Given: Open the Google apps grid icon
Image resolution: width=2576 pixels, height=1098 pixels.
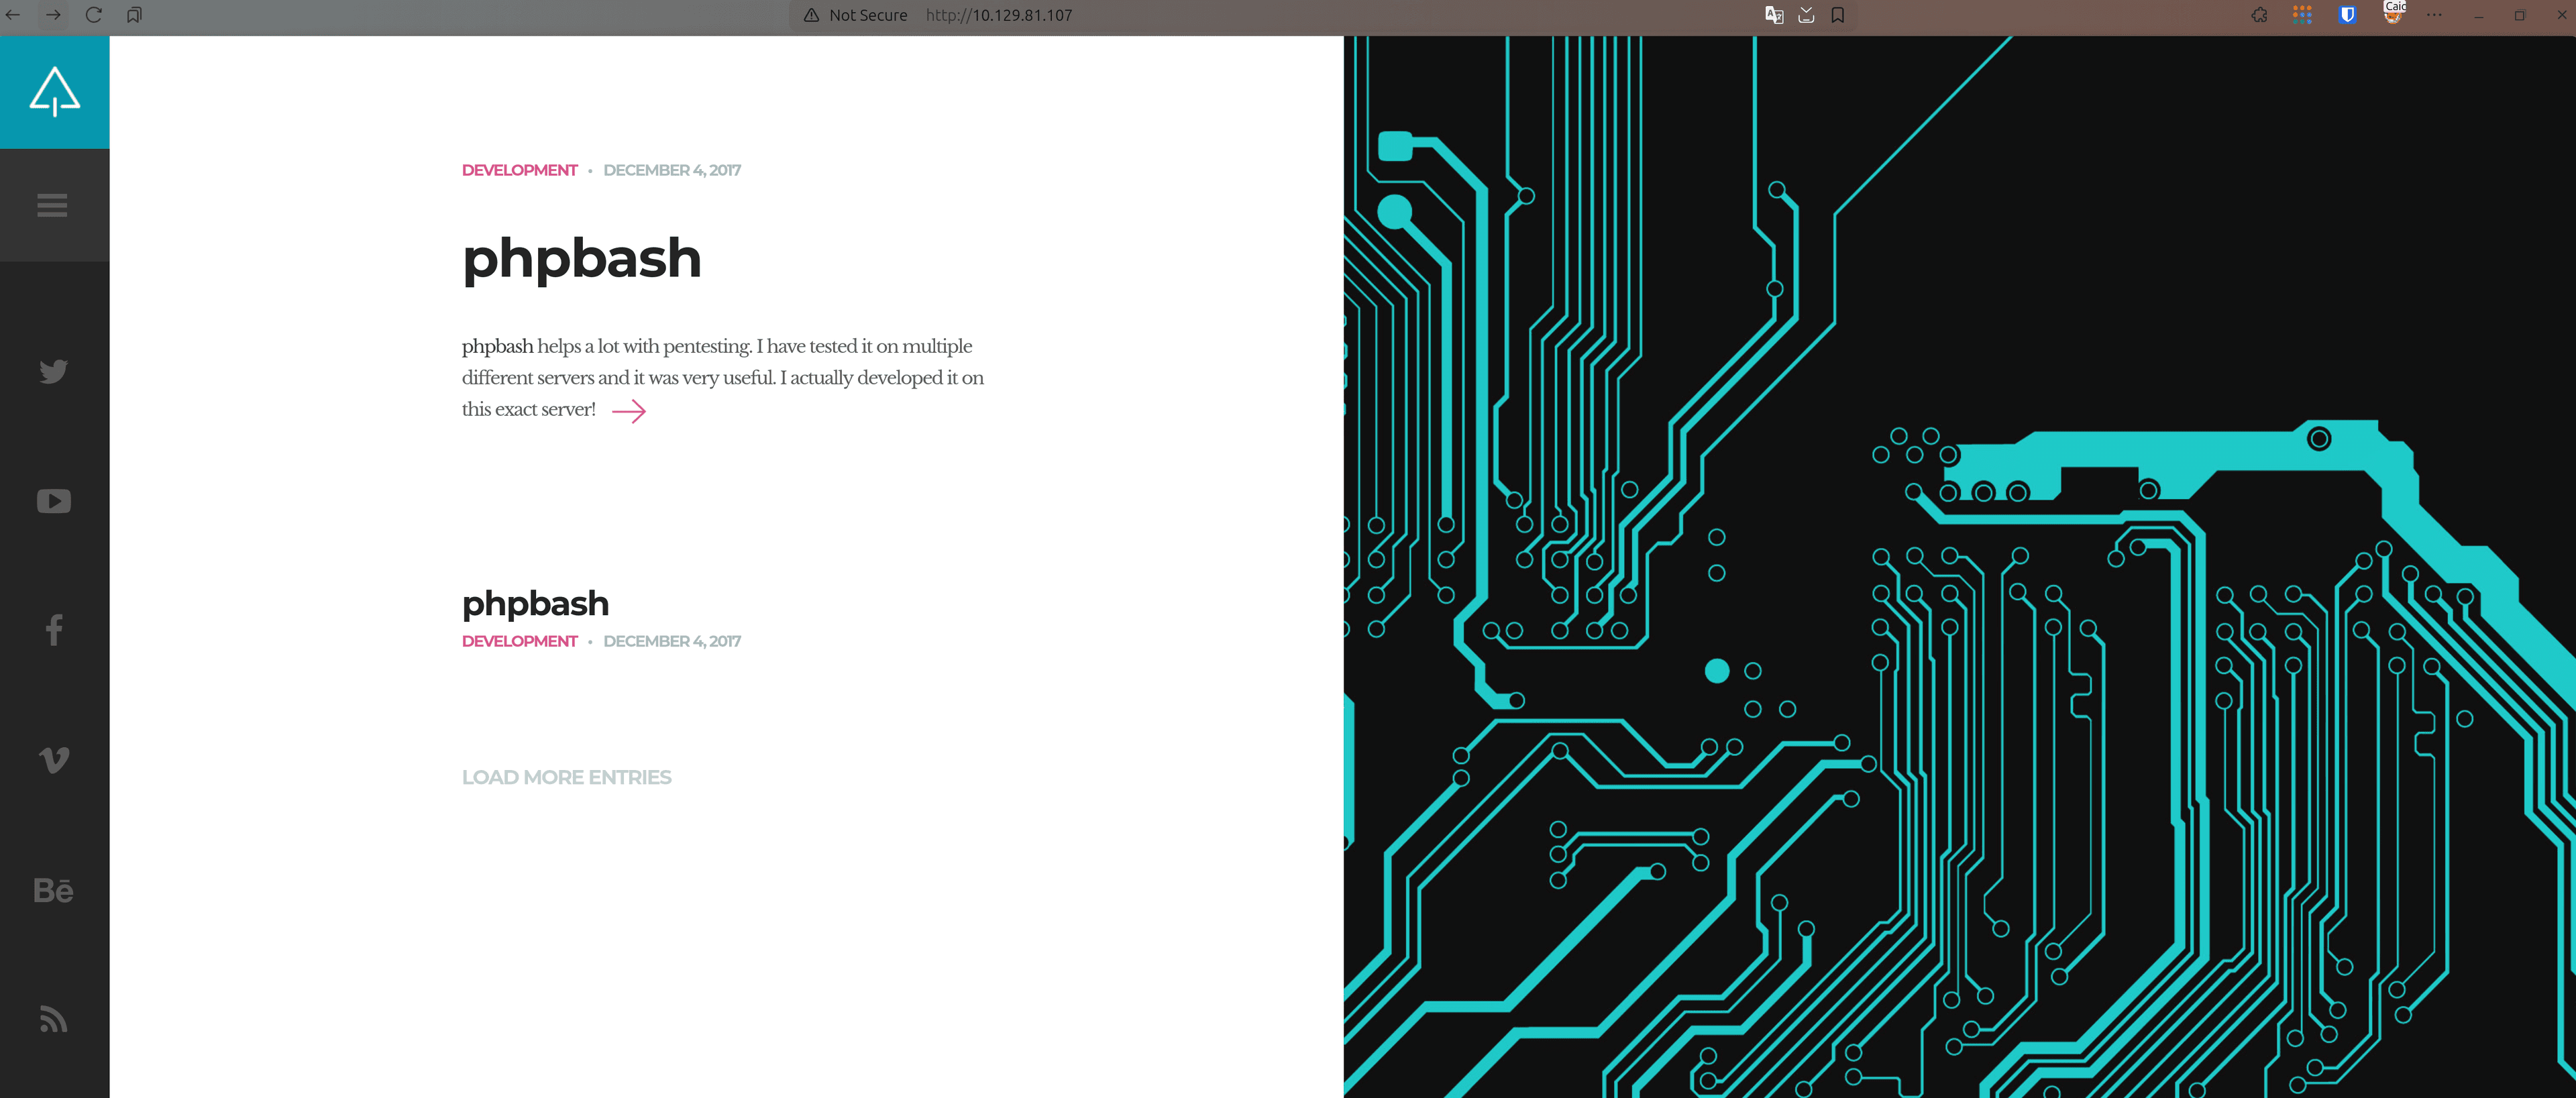Looking at the screenshot, I should [2302, 15].
